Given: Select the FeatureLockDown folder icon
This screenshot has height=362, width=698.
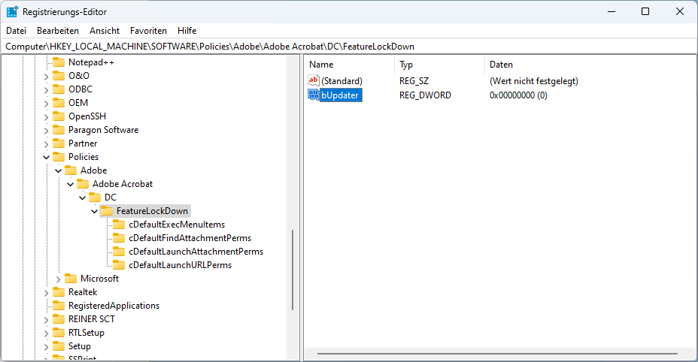Looking at the screenshot, I should click(107, 211).
